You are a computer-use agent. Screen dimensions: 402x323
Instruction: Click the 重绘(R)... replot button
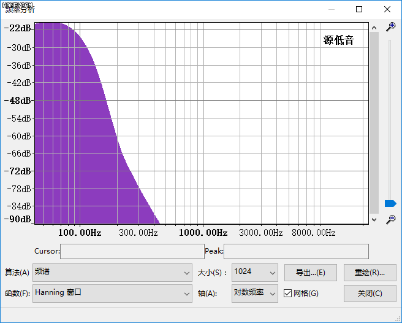point(370,273)
